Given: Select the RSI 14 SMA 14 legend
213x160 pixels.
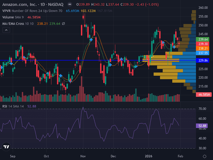Looking at the screenshot, I should click(13, 106).
